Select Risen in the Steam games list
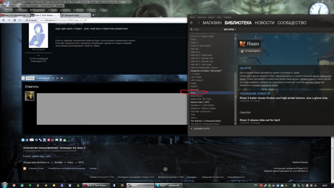The image size is (334, 188). [x=212, y=92]
